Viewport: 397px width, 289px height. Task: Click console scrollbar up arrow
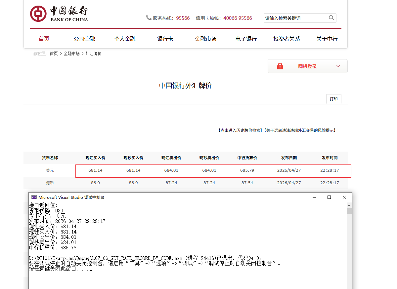349,205
